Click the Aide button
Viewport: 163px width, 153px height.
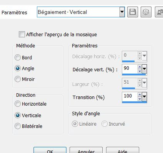click(x=123, y=150)
